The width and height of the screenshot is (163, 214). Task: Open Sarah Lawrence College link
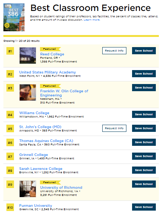pos(41,169)
